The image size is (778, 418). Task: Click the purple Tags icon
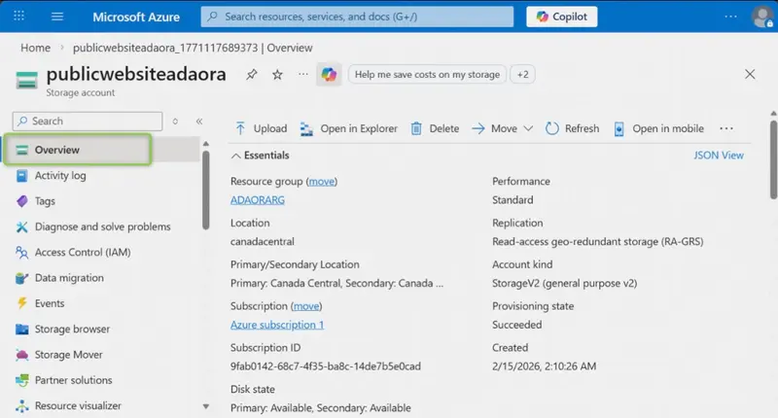[x=21, y=201]
